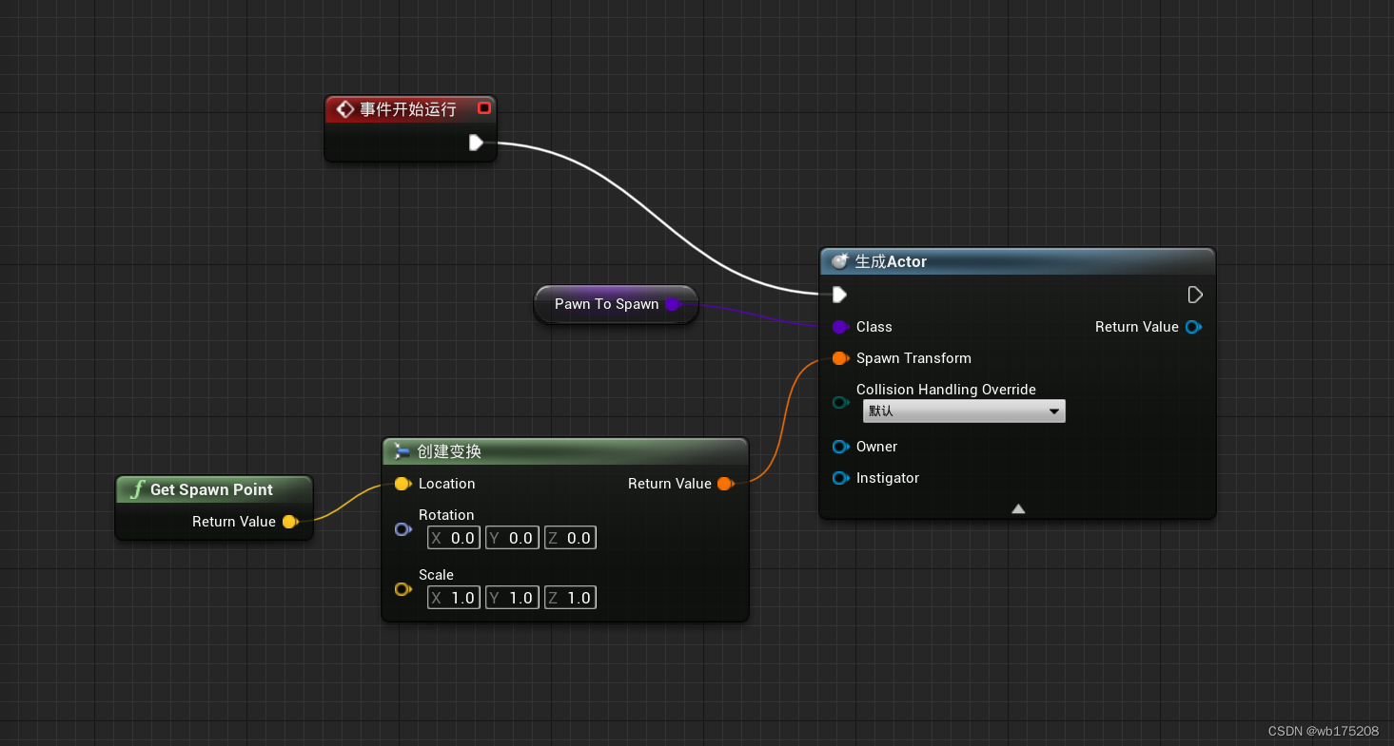Screen dimensions: 1394x746
Task: Select the Instigator input pin
Action: 840,478
